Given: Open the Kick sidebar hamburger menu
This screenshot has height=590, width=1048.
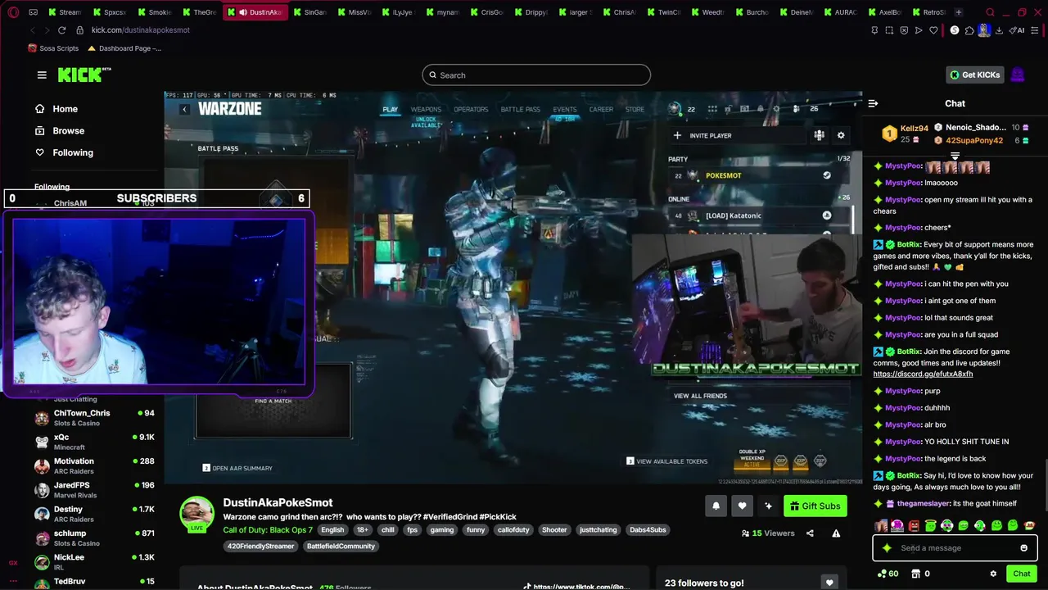Looking at the screenshot, I should [42, 75].
